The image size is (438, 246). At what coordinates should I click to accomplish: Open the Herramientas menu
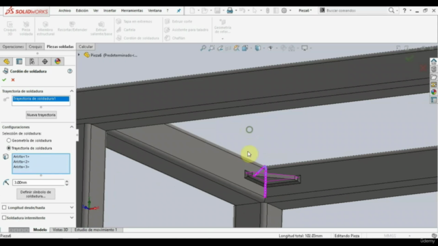(132, 11)
